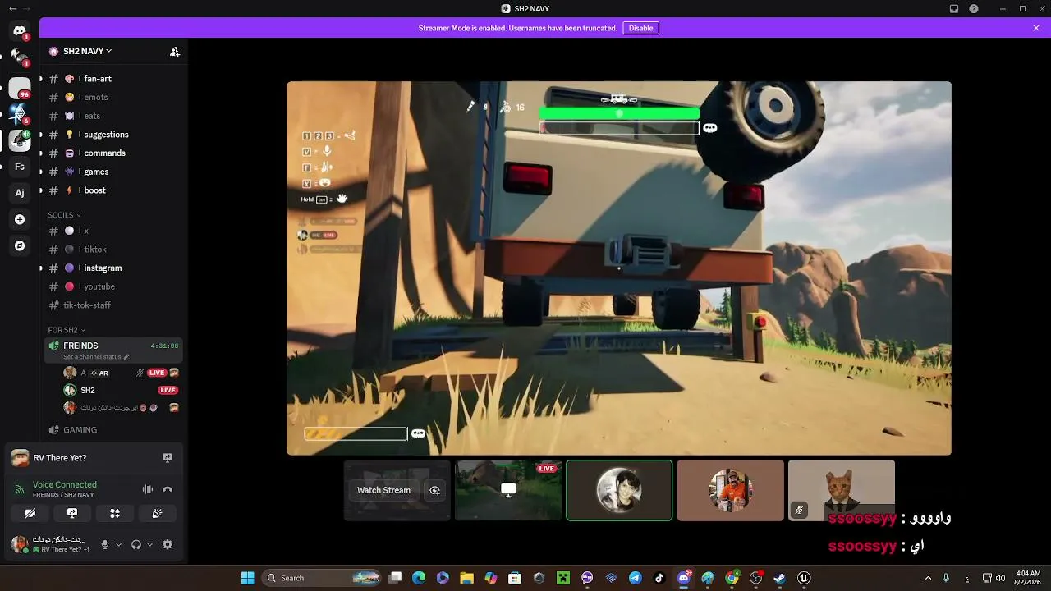Open the instagram channel
This screenshot has width=1051, height=591.
click(112, 268)
